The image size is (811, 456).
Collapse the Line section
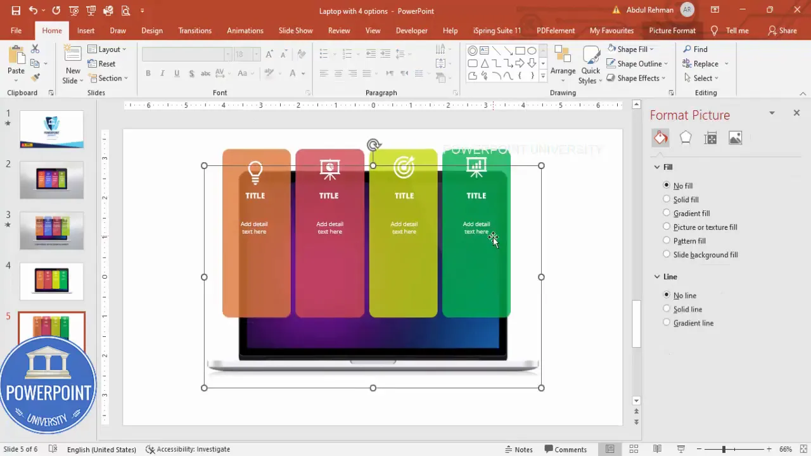point(657,277)
